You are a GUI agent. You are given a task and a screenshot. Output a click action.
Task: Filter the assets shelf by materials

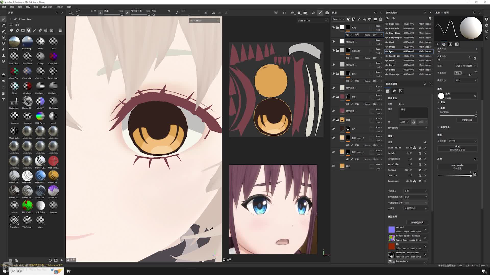tap(11, 30)
